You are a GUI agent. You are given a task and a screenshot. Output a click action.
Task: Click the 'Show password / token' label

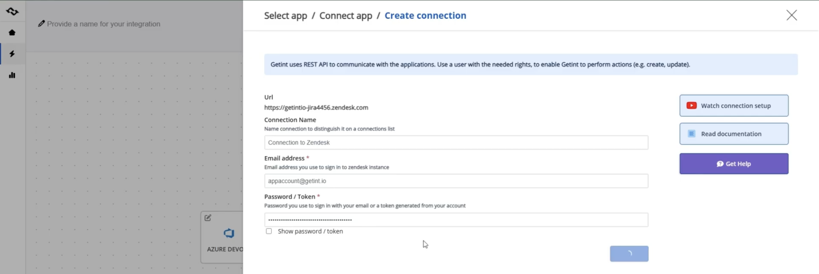coord(310,231)
